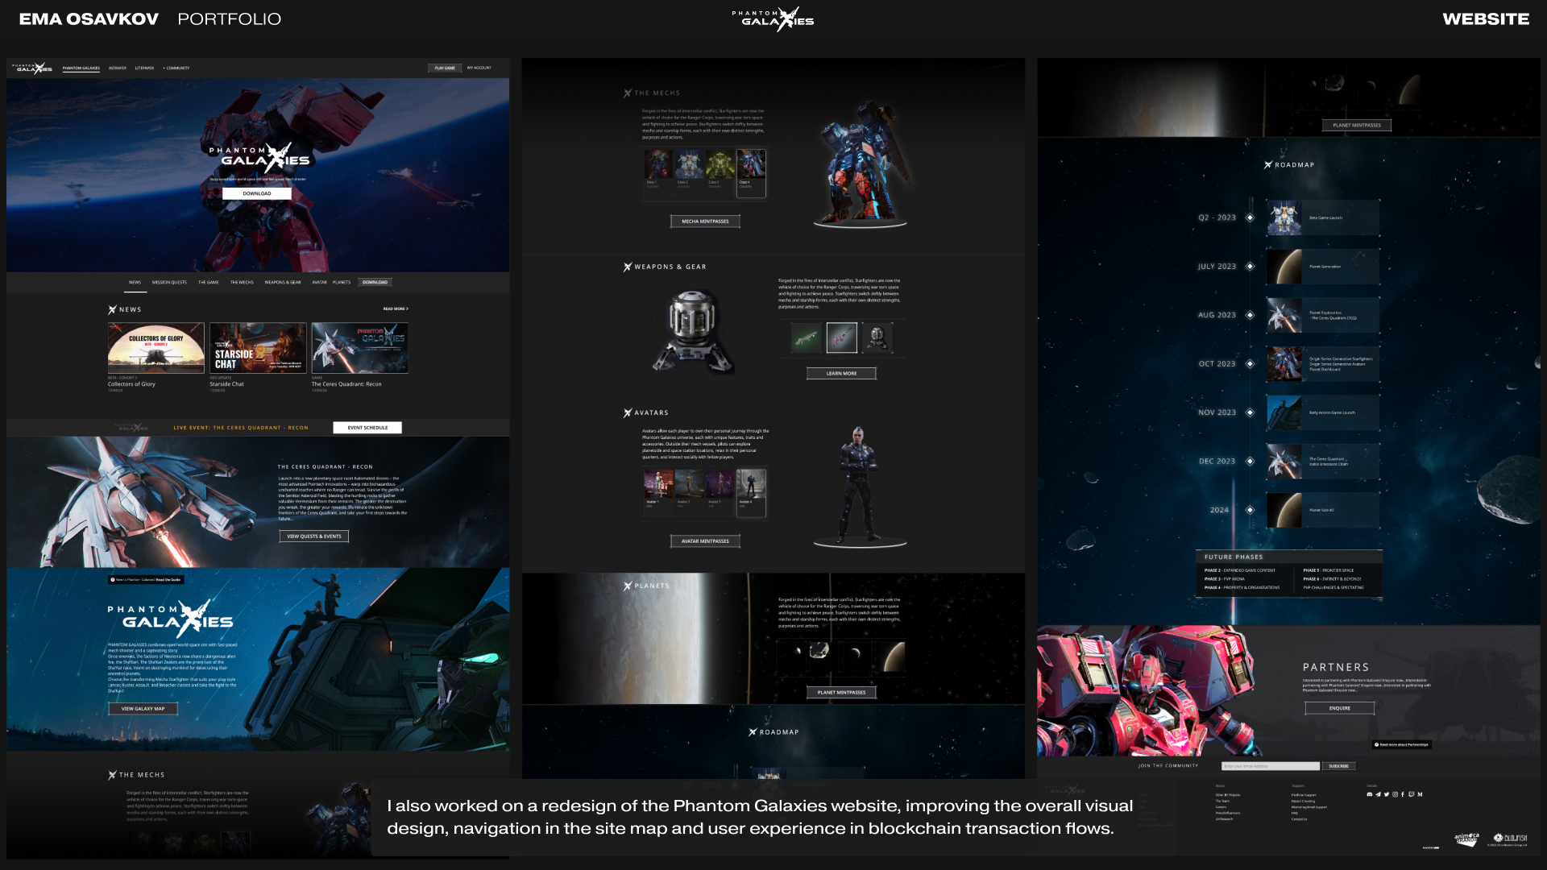The height and width of the screenshot is (870, 1547).
Task: Click Planet Mintpasses button in right panel
Action: tap(1357, 126)
